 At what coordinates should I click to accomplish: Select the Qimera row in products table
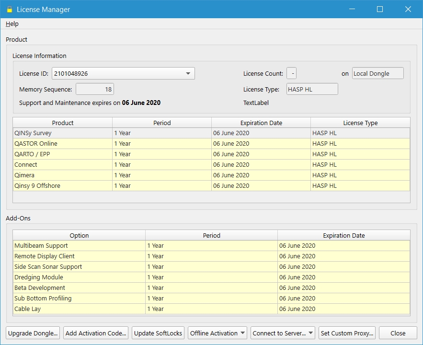point(62,175)
